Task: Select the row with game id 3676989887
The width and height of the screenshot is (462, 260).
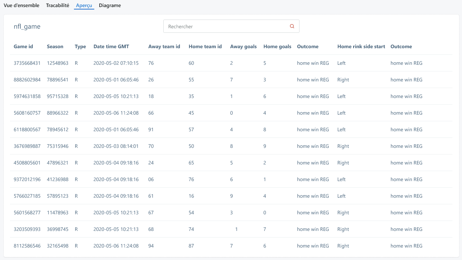Action: pos(231,146)
